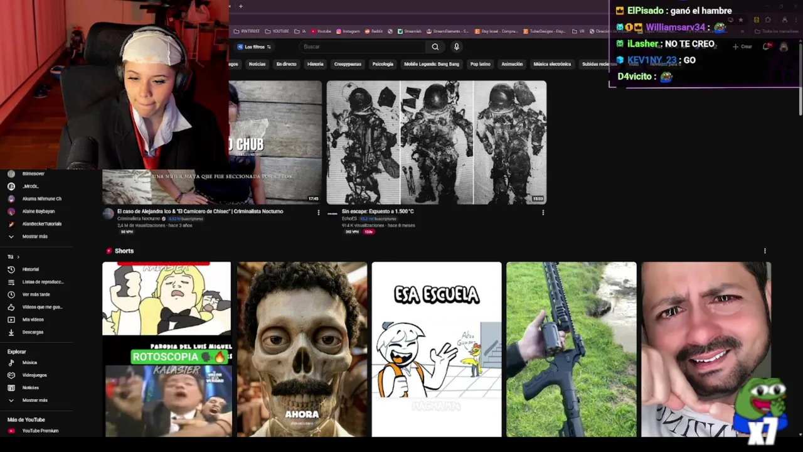Expand subscriptions with Mostrar más
803x452 pixels.
click(x=28, y=237)
